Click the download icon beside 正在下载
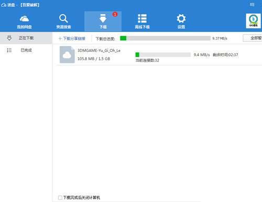Viewport: 262px width, 202px height. click(9, 38)
